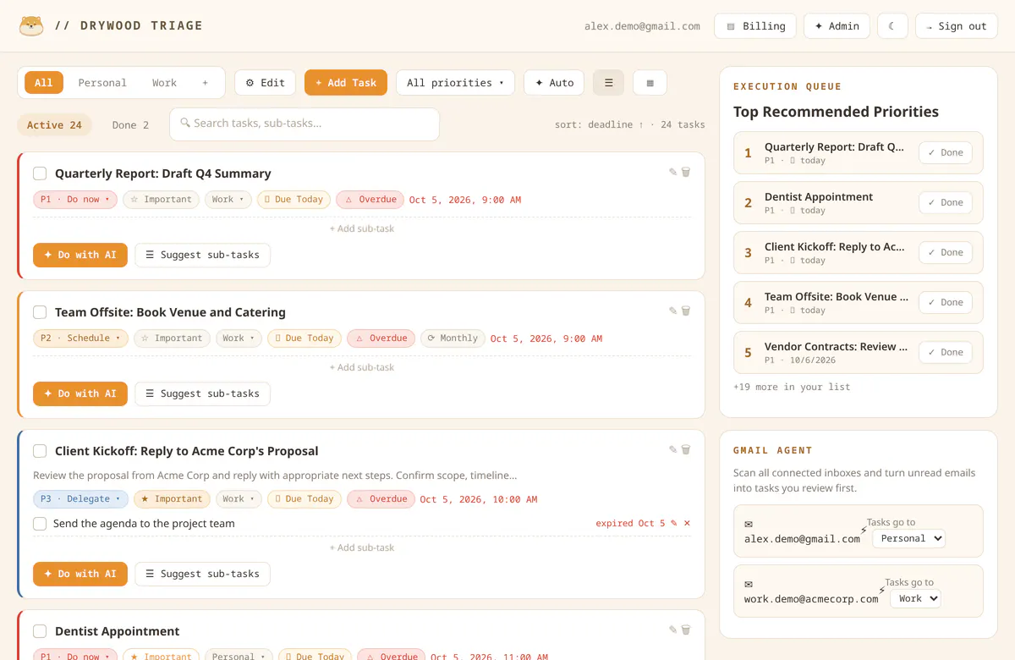
Task: Mark queue item 3 Client Kickoff Done
Action: (946, 253)
